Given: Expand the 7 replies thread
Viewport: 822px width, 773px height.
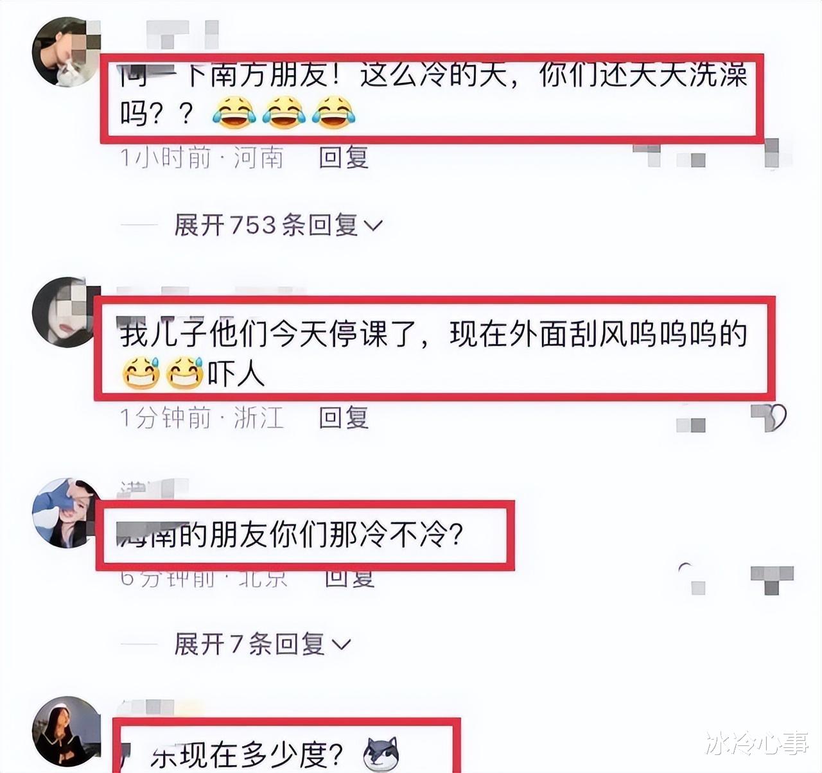Looking at the screenshot, I should coord(262,643).
